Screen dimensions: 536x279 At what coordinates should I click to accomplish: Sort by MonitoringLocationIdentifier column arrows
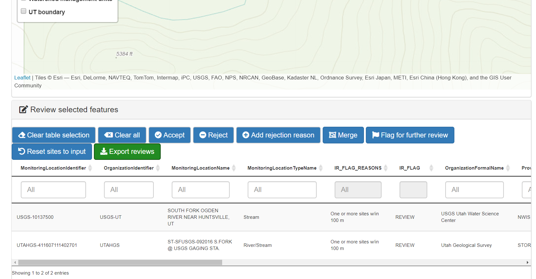pos(90,168)
